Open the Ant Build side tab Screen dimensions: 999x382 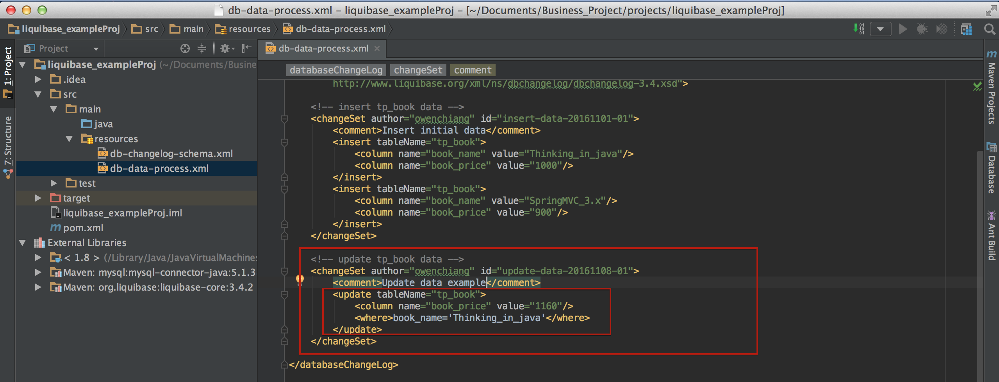pos(991,236)
